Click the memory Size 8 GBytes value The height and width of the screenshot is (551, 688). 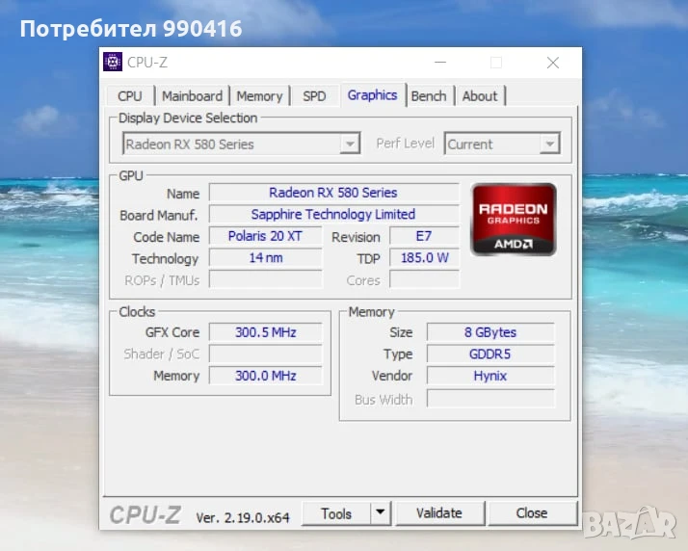490,332
